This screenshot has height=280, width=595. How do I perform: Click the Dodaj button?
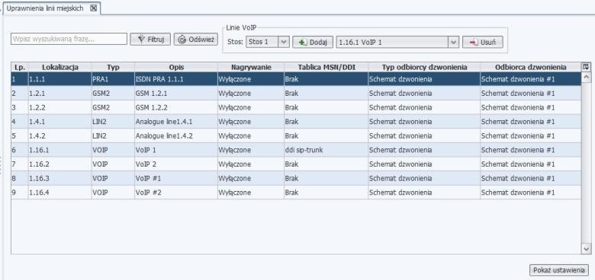[x=313, y=42]
